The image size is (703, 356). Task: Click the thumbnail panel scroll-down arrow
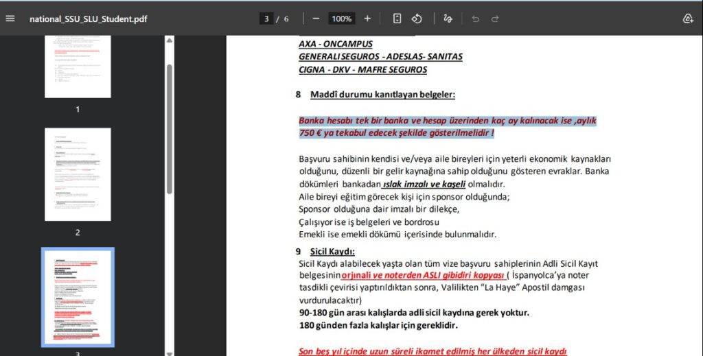(170, 353)
